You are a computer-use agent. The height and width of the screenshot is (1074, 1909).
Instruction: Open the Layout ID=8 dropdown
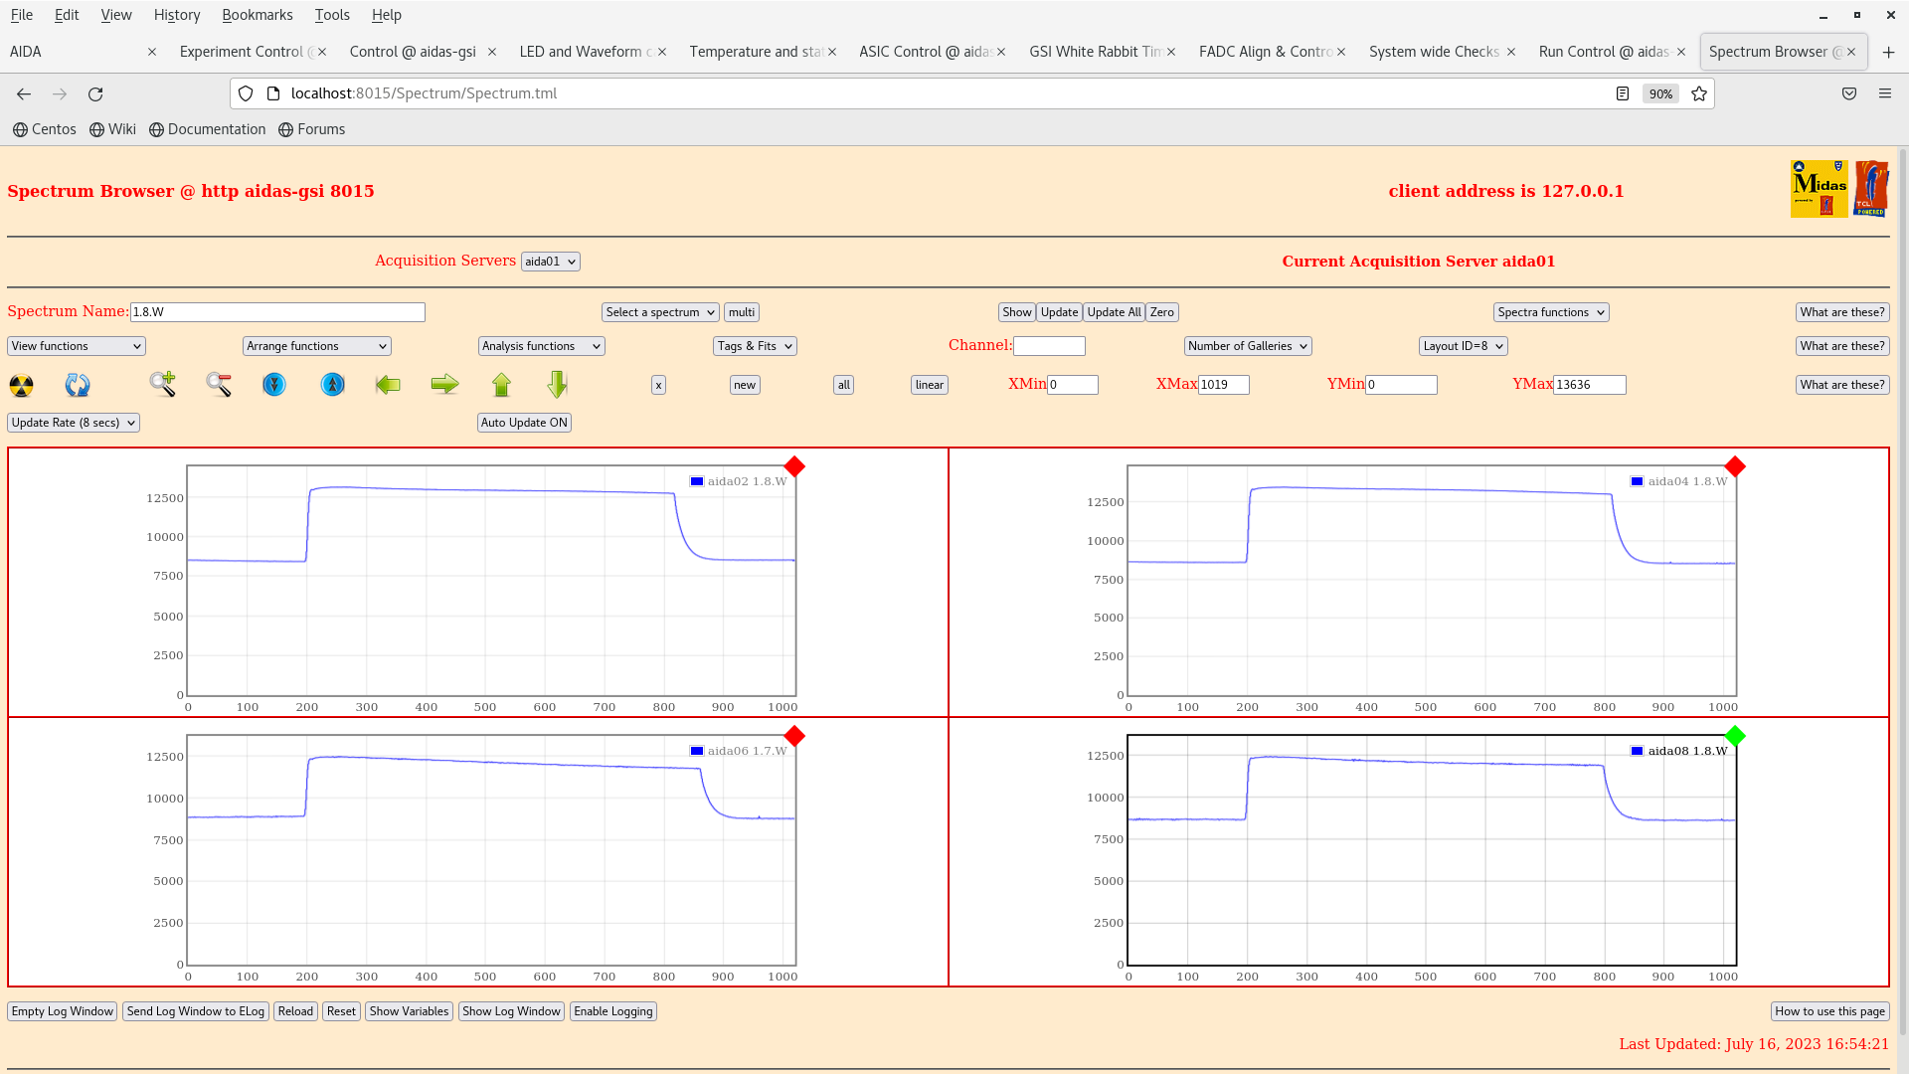(1463, 346)
